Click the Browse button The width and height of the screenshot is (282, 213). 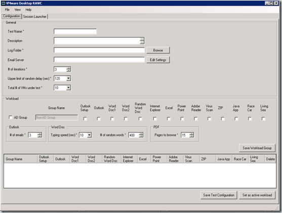click(158, 50)
